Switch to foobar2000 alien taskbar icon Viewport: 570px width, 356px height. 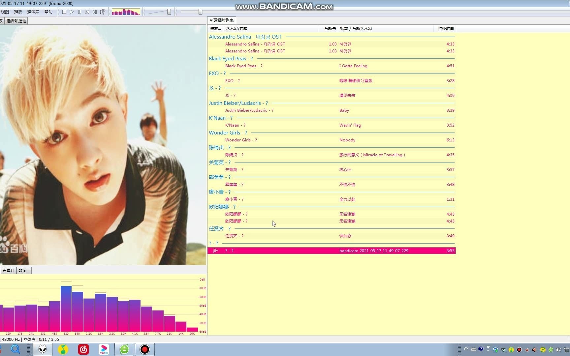[x=43, y=349]
